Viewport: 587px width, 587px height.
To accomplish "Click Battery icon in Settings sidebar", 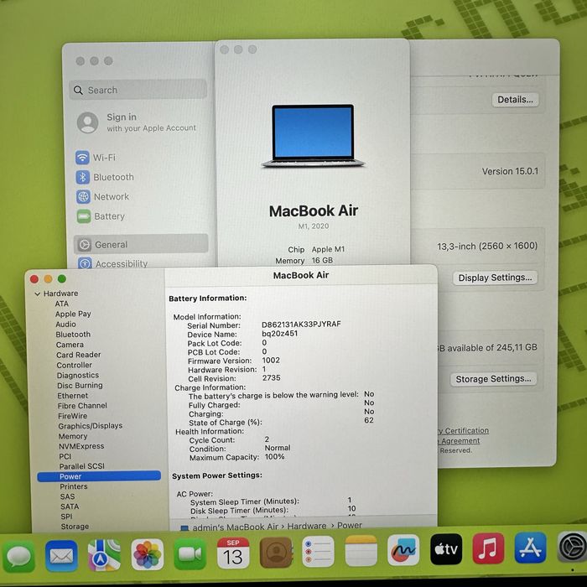I will (x=84, y=216).
